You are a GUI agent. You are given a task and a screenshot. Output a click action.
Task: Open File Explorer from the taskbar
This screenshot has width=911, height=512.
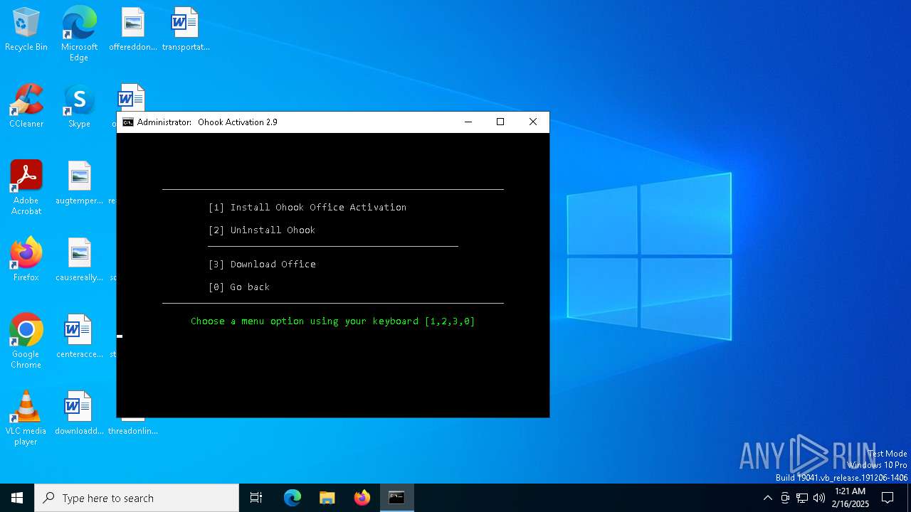(x=327, y=498)
